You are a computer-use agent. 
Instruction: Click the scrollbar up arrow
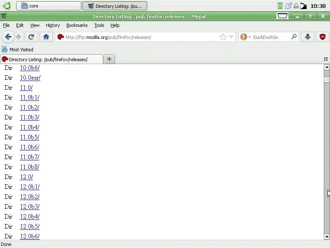[x=327, y=67]
